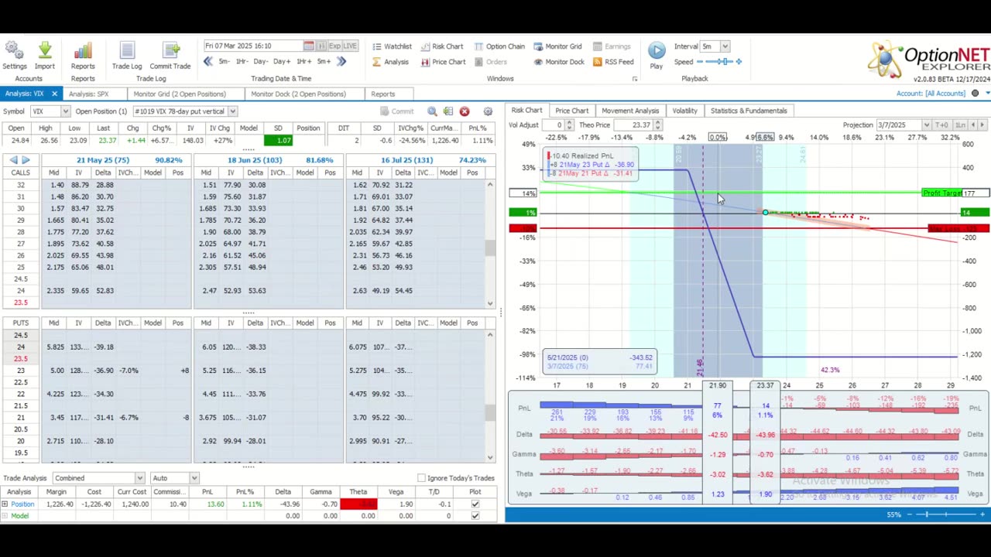The image size is (991, 557).
Task: Click the 1Hr- time step button
Action: [x=242, y=62]
